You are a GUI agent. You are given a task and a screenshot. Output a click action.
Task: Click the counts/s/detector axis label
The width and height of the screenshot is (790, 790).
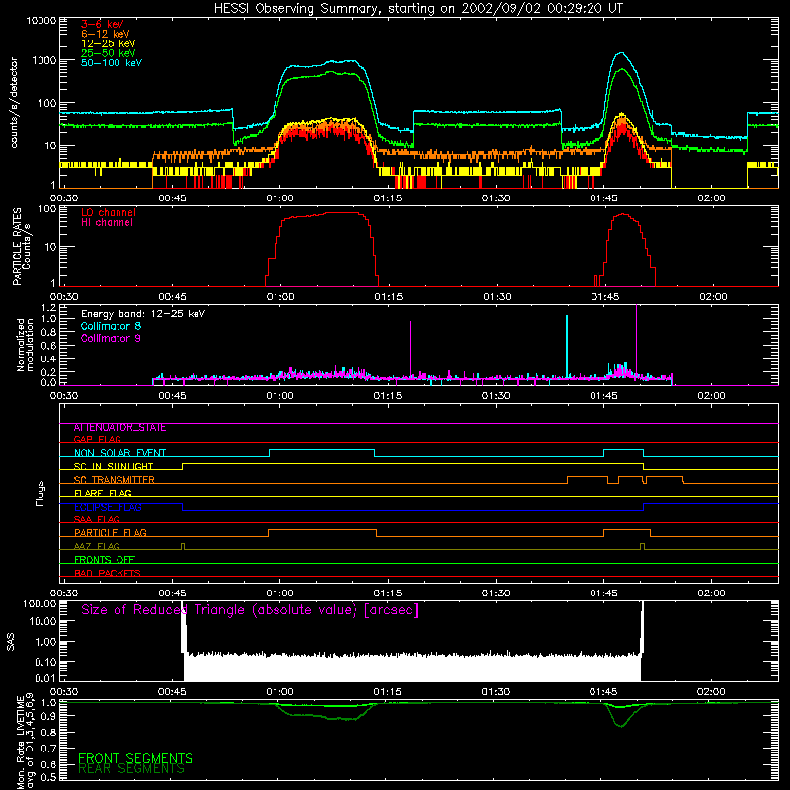[x=14, y=103]
